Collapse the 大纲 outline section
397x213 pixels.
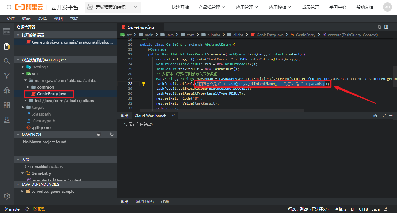tap(66, 159)
